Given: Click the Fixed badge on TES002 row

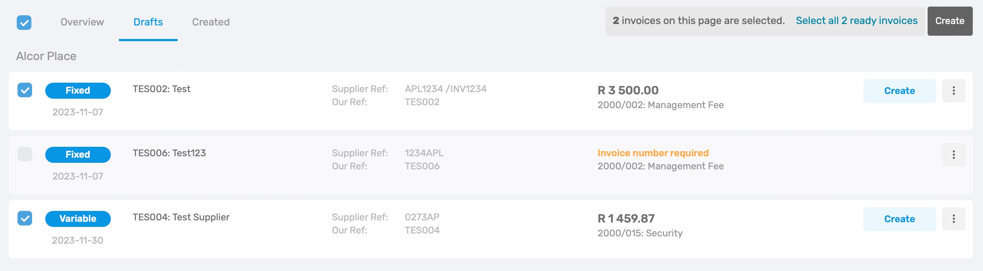Looking at the screenshot, I should 78,91.
